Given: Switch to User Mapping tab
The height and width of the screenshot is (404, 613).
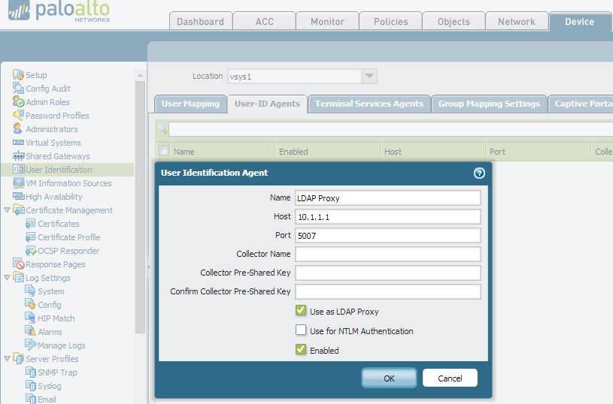Looking at the screenshot, I should 191,104.
